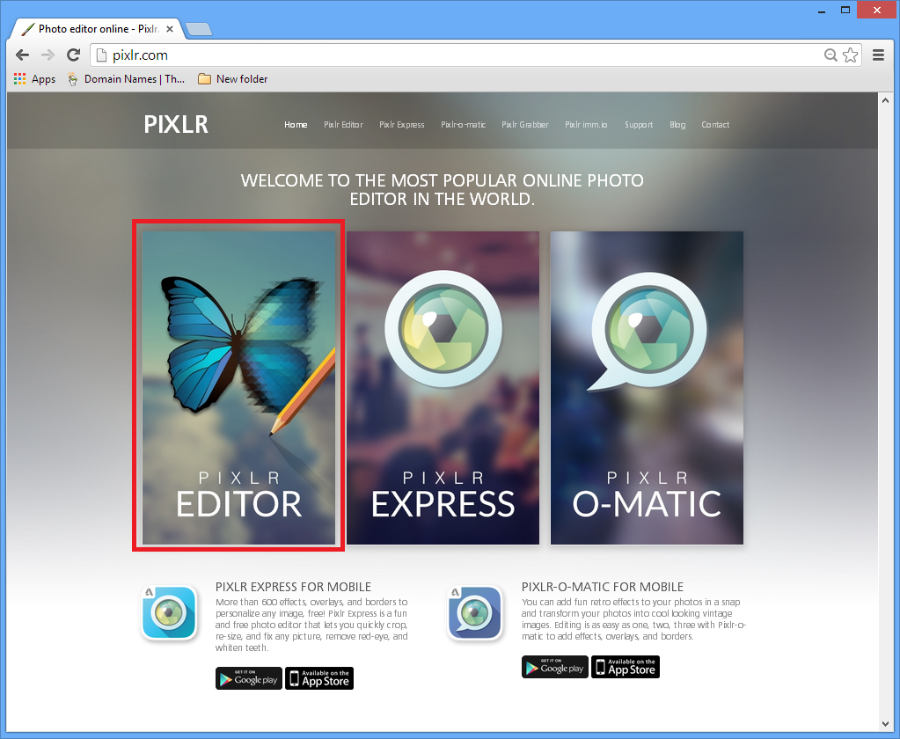Open the Contact page

[x=715, y=125]
